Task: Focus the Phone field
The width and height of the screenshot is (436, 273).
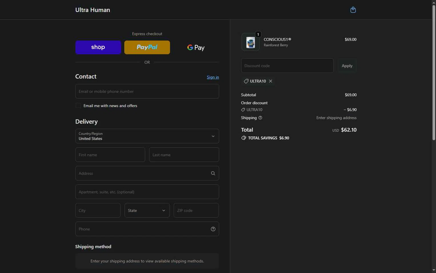Action: pyautogui.click(x=147, y=229)
